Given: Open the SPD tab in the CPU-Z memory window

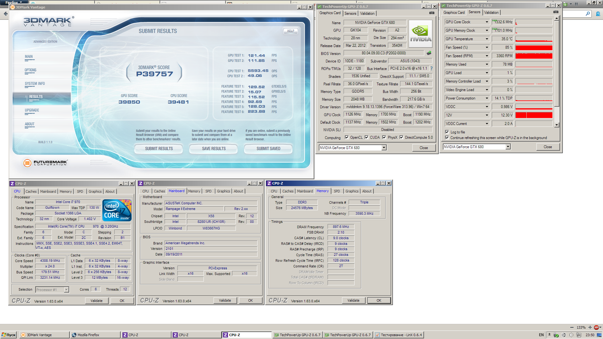Looking at the screenshot, I should click(x=337, y=191).
